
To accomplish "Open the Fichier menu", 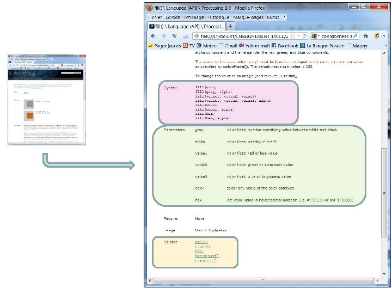I will 155,17.
